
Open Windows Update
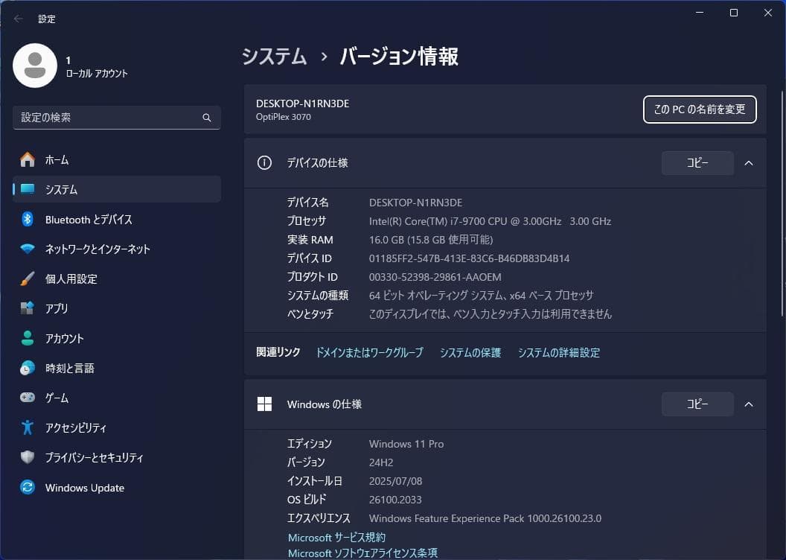84,487
